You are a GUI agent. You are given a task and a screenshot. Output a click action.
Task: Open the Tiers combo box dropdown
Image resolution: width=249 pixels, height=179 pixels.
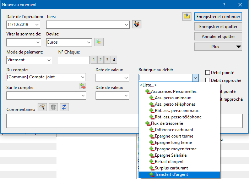click(126, 24)
